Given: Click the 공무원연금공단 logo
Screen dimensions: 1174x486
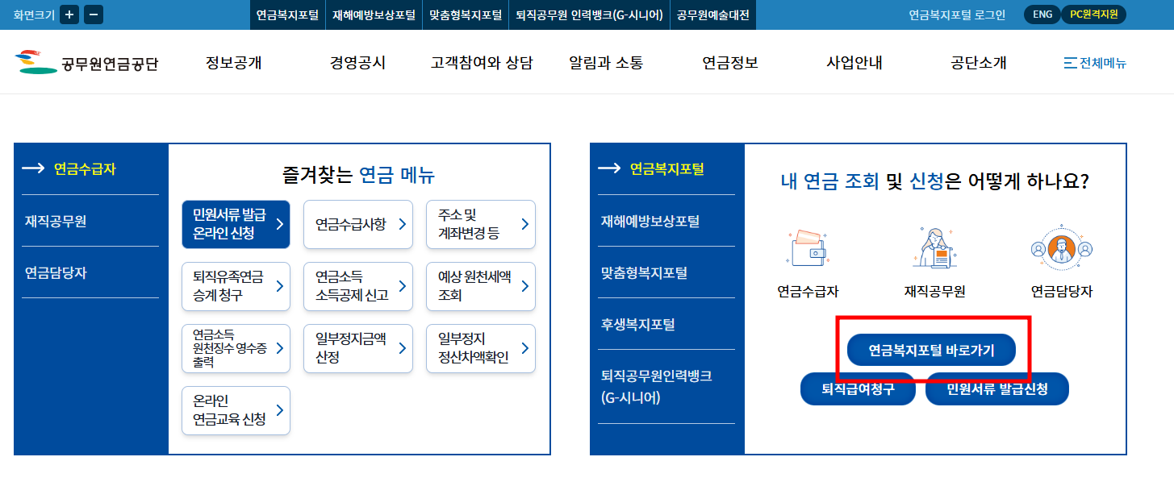Looking at the screenshot, I should [x=86, y=62].
